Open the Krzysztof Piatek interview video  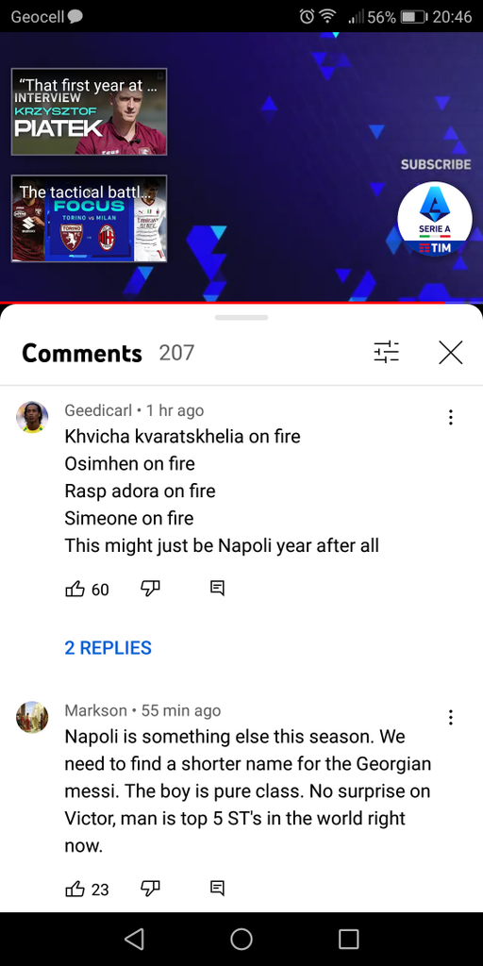click(89, 111)
